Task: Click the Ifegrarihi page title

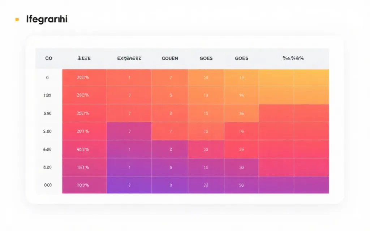Action: [47, 19]
